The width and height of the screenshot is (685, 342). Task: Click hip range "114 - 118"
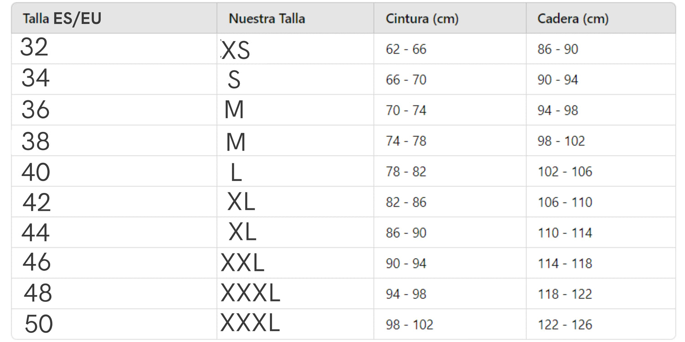(564, 263)
